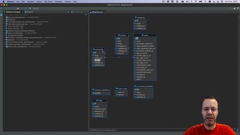This screenshot has height=135, width=240.
Task: Select the ar_internal_metadata table header
Action: point(143,86)
